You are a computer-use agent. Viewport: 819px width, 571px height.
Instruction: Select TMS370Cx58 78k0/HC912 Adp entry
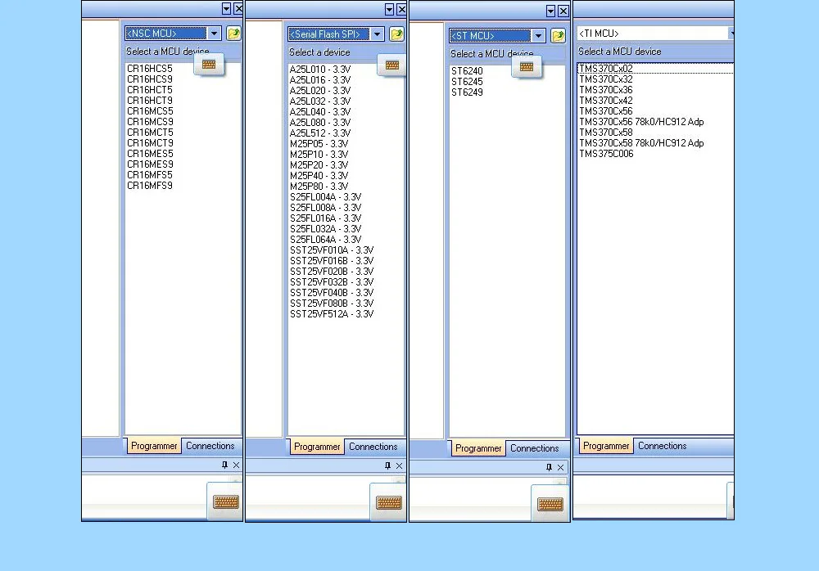pyautogui.click(x=641, y=143)
